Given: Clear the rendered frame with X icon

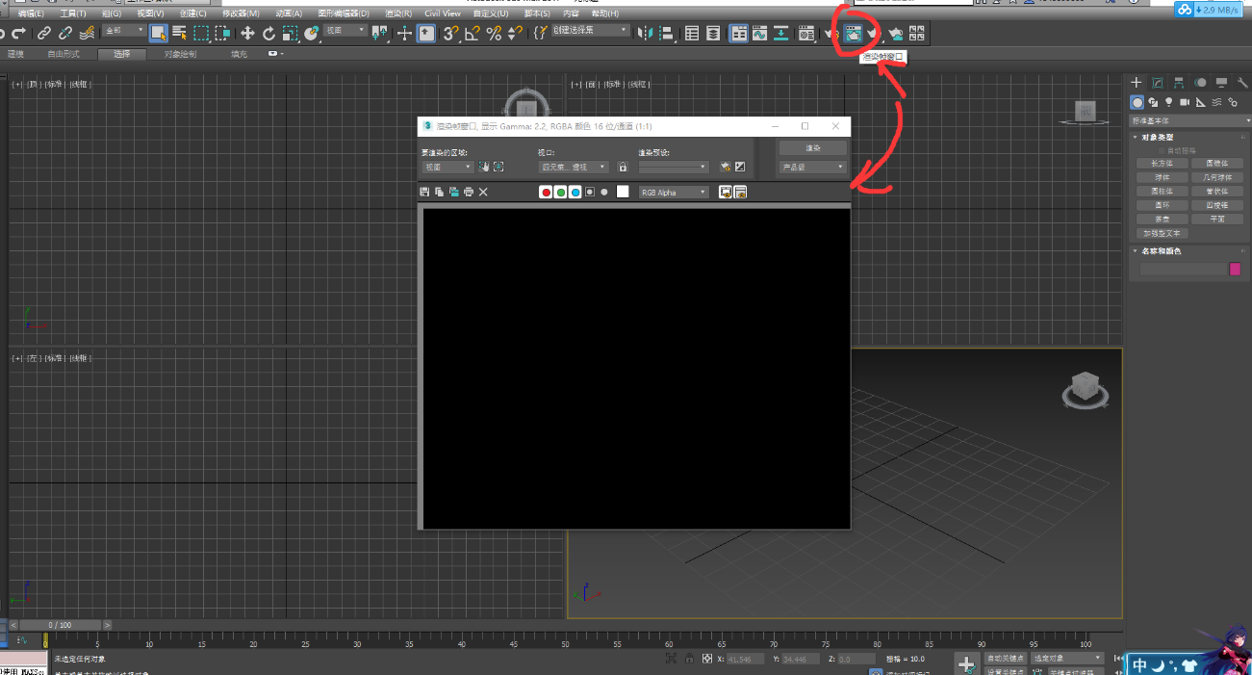Looking at the screenshot, I should tap(483, 193).
